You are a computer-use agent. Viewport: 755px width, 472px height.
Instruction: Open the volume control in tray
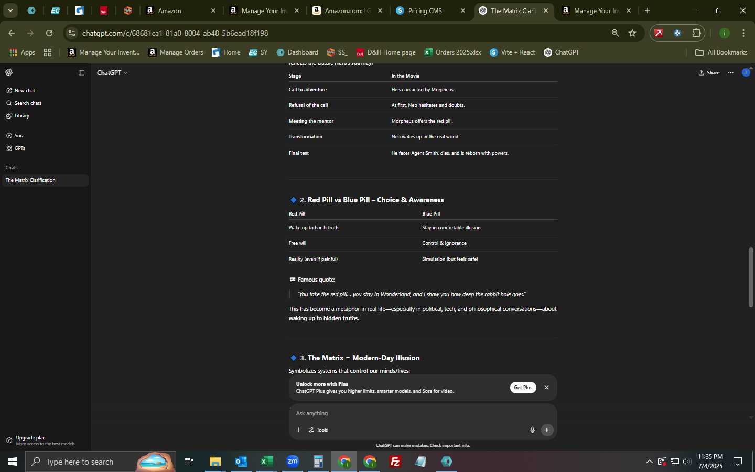687,462
